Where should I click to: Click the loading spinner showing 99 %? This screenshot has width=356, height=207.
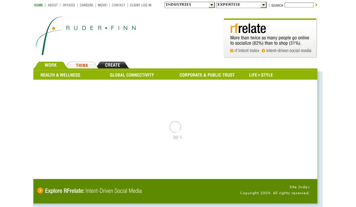coord(175,127)
